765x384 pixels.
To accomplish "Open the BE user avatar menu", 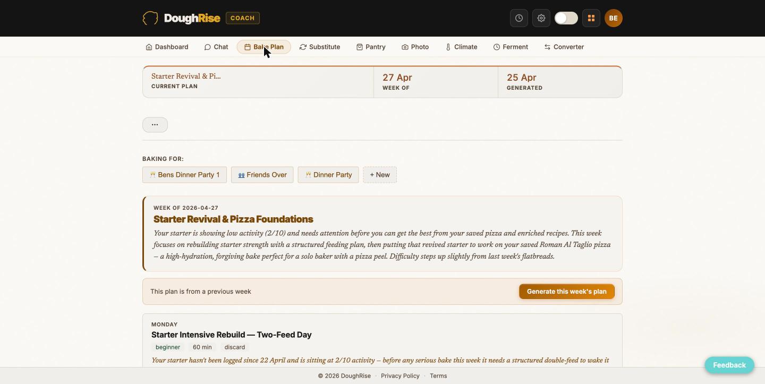I will click(x=614, y=18).
